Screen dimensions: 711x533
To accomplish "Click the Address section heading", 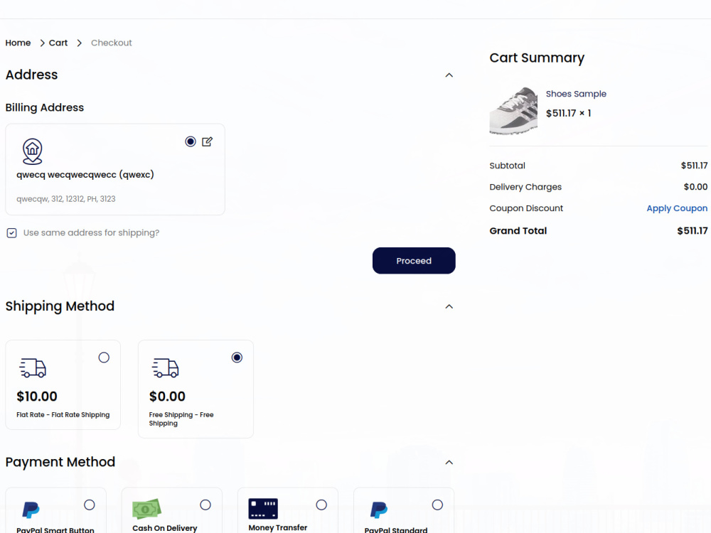I will [32, 75].
